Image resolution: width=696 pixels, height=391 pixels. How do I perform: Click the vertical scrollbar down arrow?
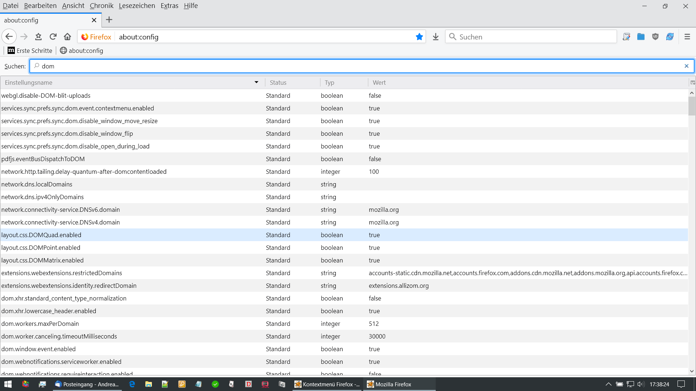[692, 371]
